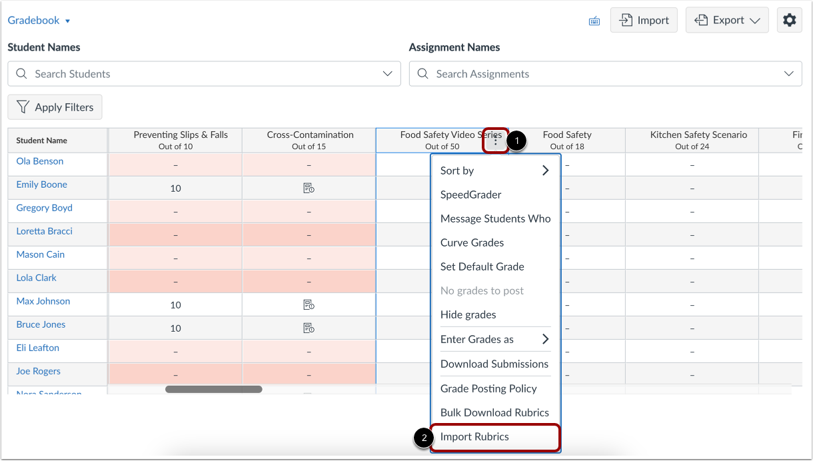Select Import Rubrics menu item
The height and width of the screenshot is (461, 813).
pos(495,437)
